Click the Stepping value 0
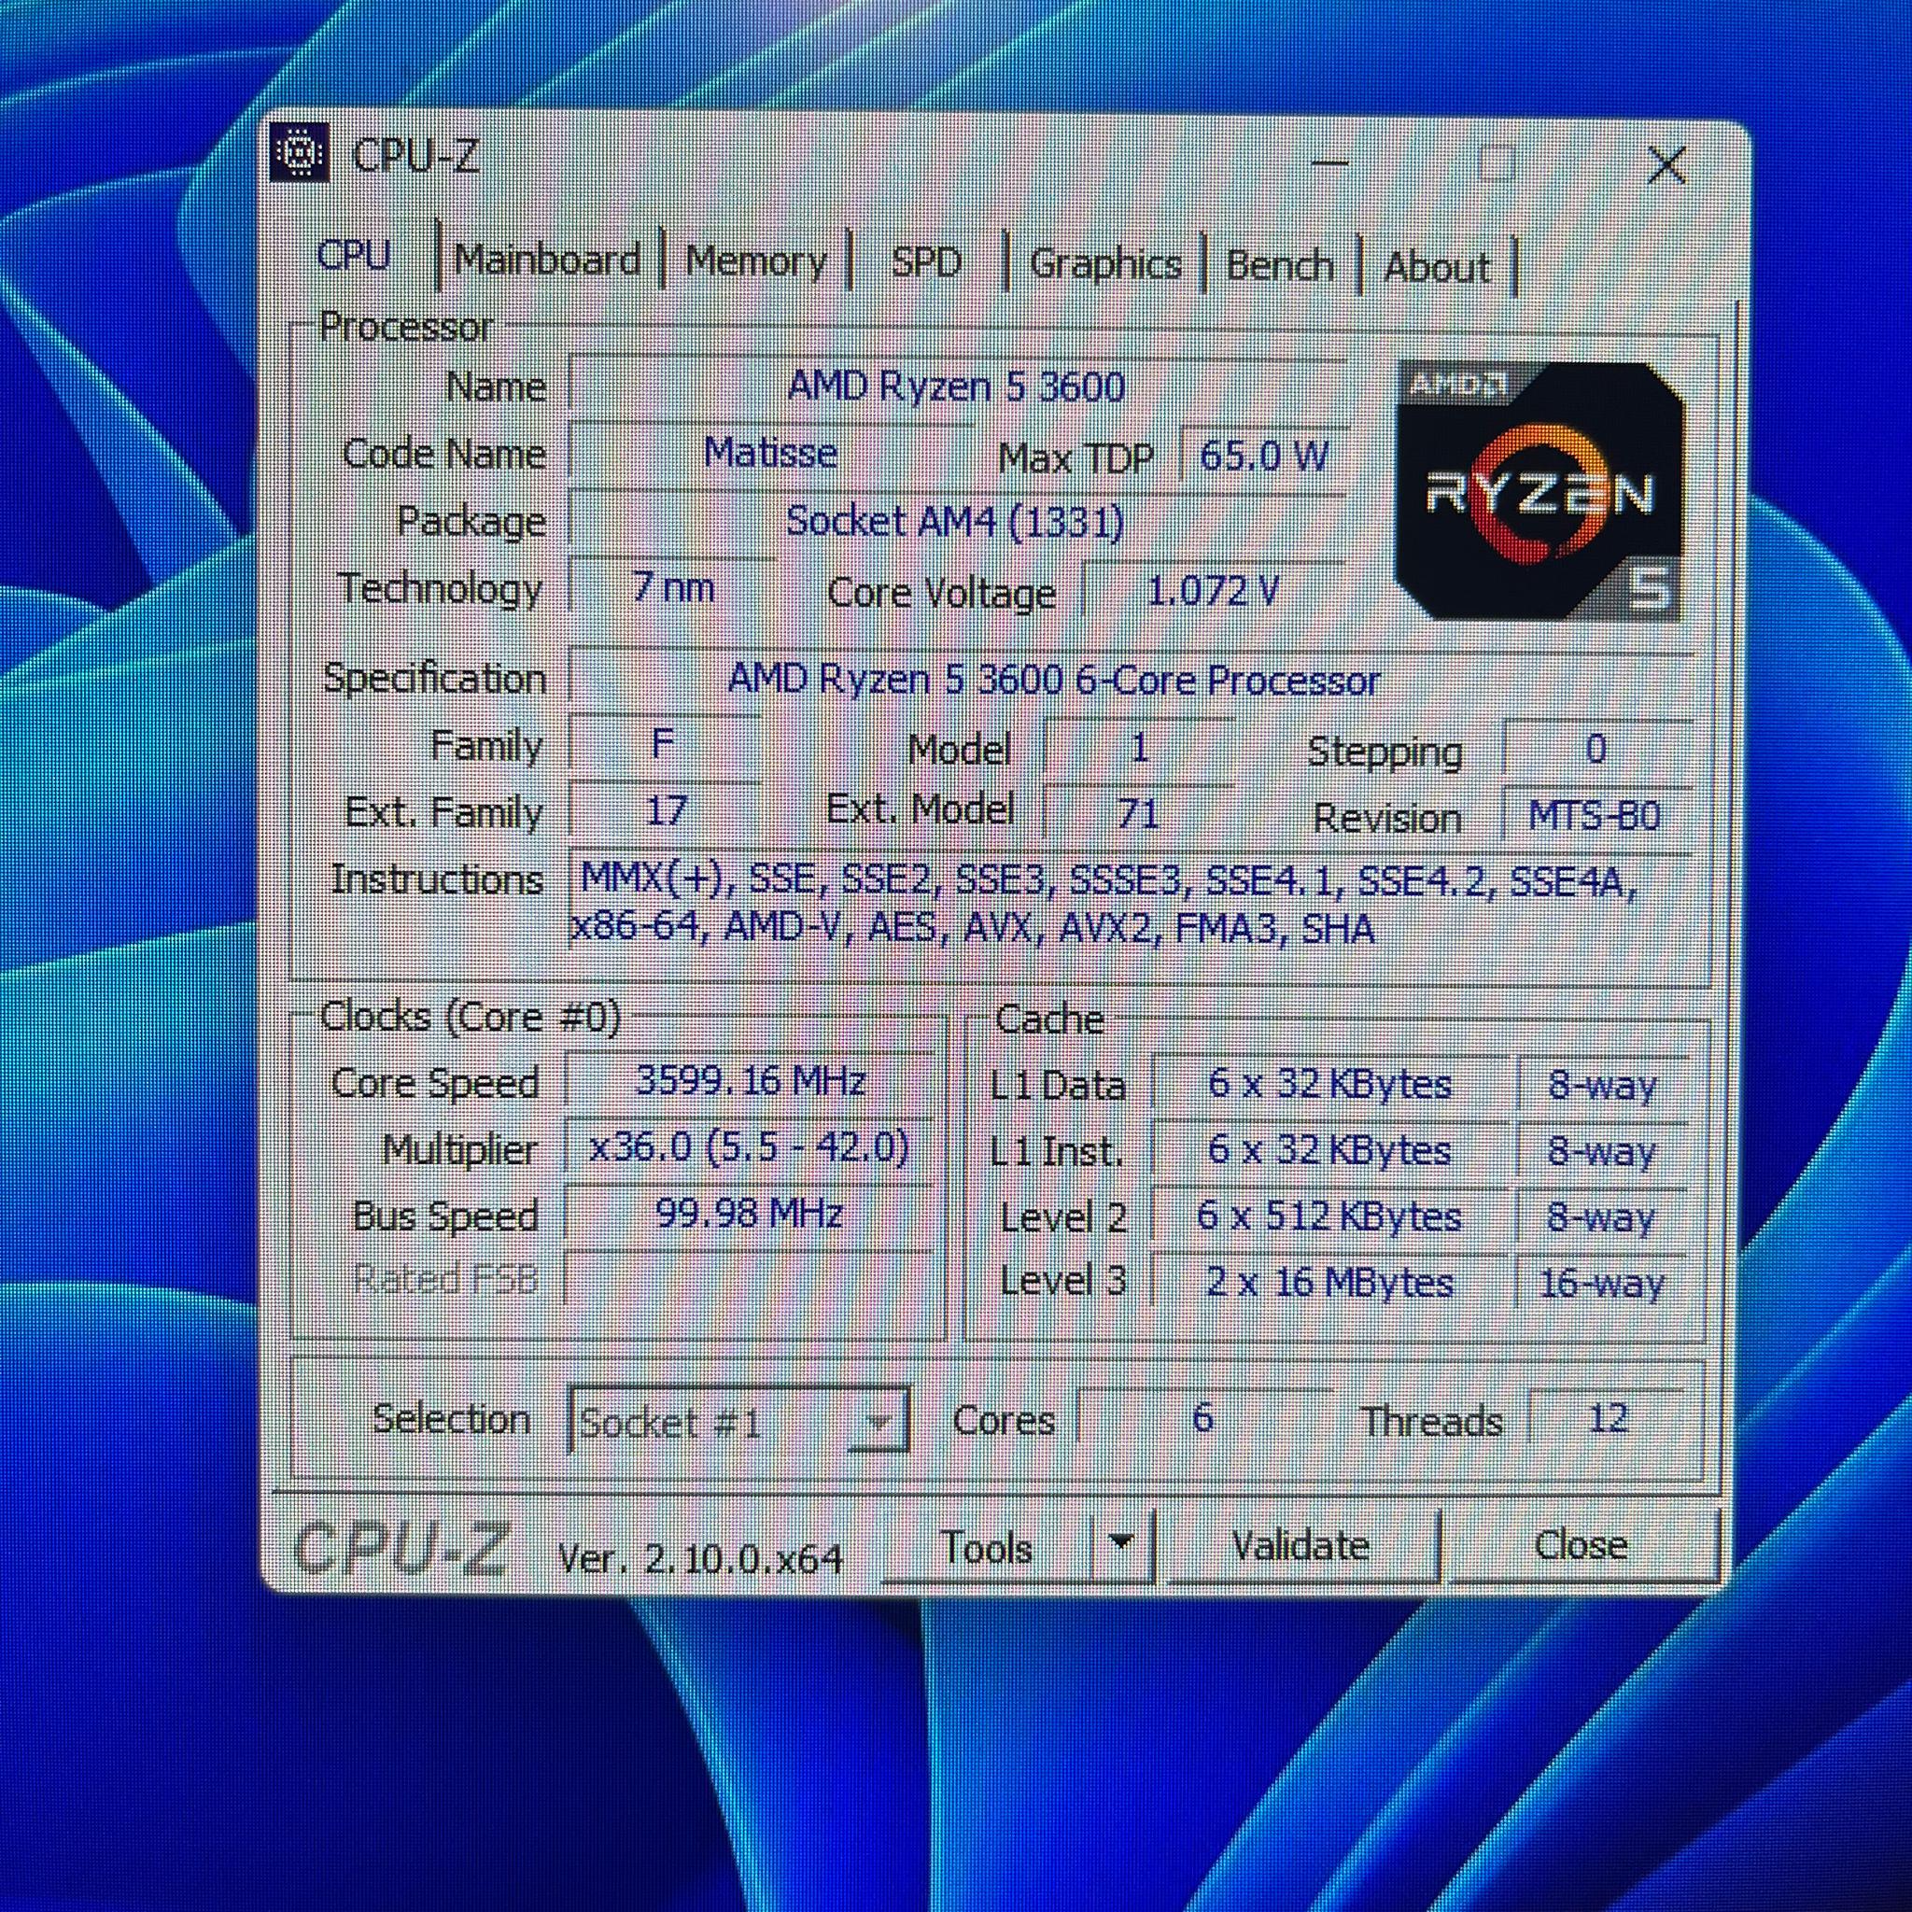The height and width of the screenshot is (1912, 1912). 1596,749
